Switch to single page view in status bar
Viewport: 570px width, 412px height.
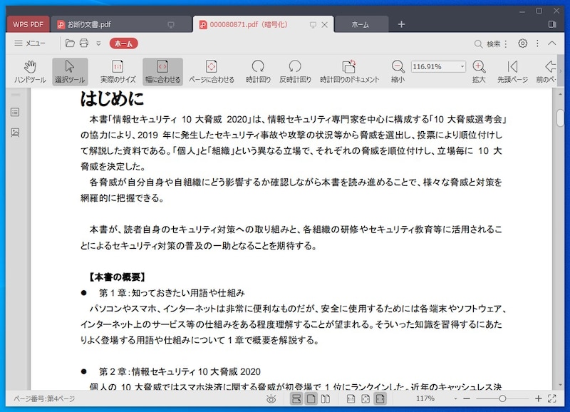311,399
